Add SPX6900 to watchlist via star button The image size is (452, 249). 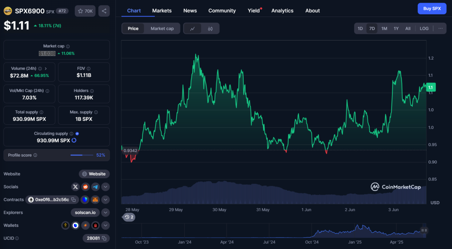tap(85, 11)
